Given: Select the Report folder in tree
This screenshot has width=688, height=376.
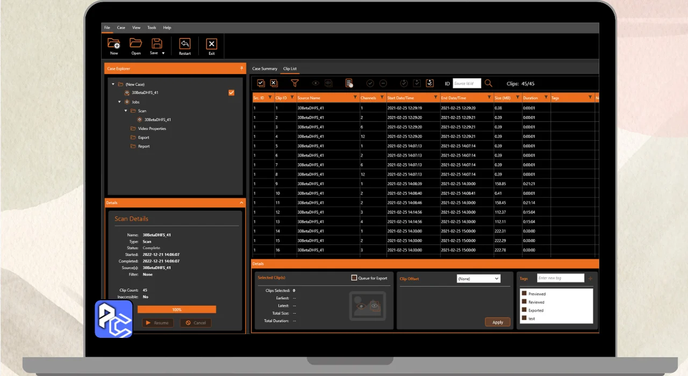Looking at the screenshot, I should pos(144,146).
